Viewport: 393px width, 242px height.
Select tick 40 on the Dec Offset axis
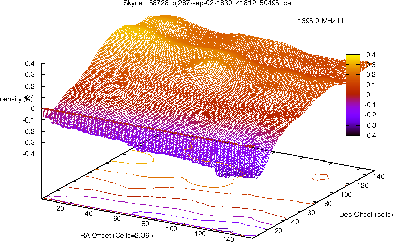point(295,222)
